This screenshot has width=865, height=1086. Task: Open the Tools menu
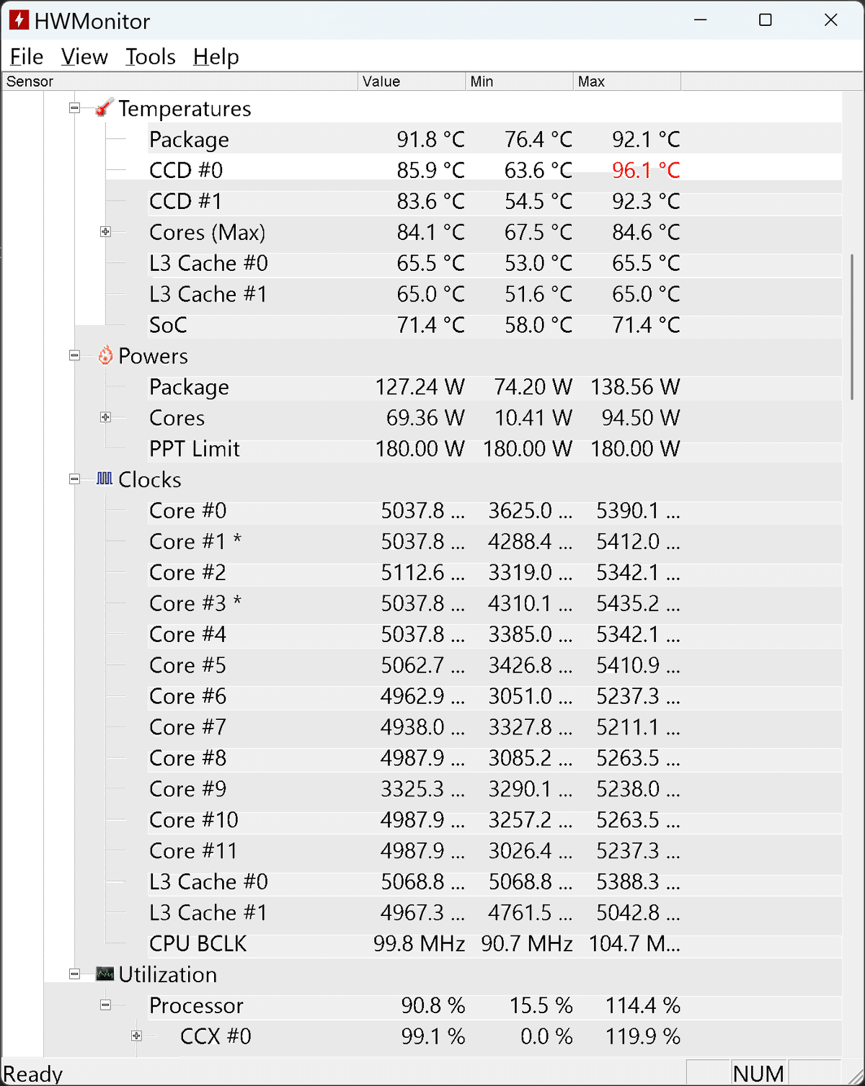click(x=151, y=56)
